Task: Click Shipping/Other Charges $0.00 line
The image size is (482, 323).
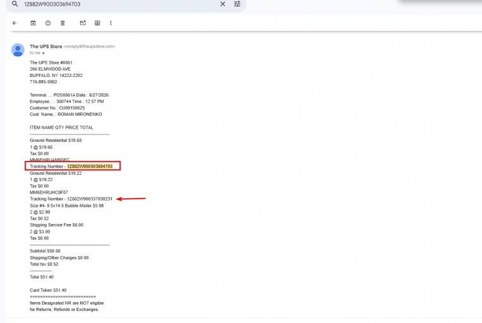Action: [x=59, y=258]
